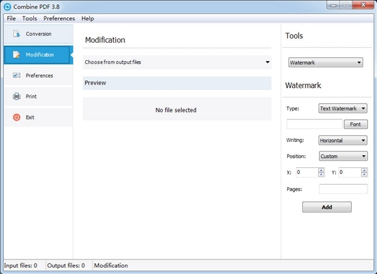Click the No file selected message
This screenshot has width=377, height=274.
(x=176, y=110)
